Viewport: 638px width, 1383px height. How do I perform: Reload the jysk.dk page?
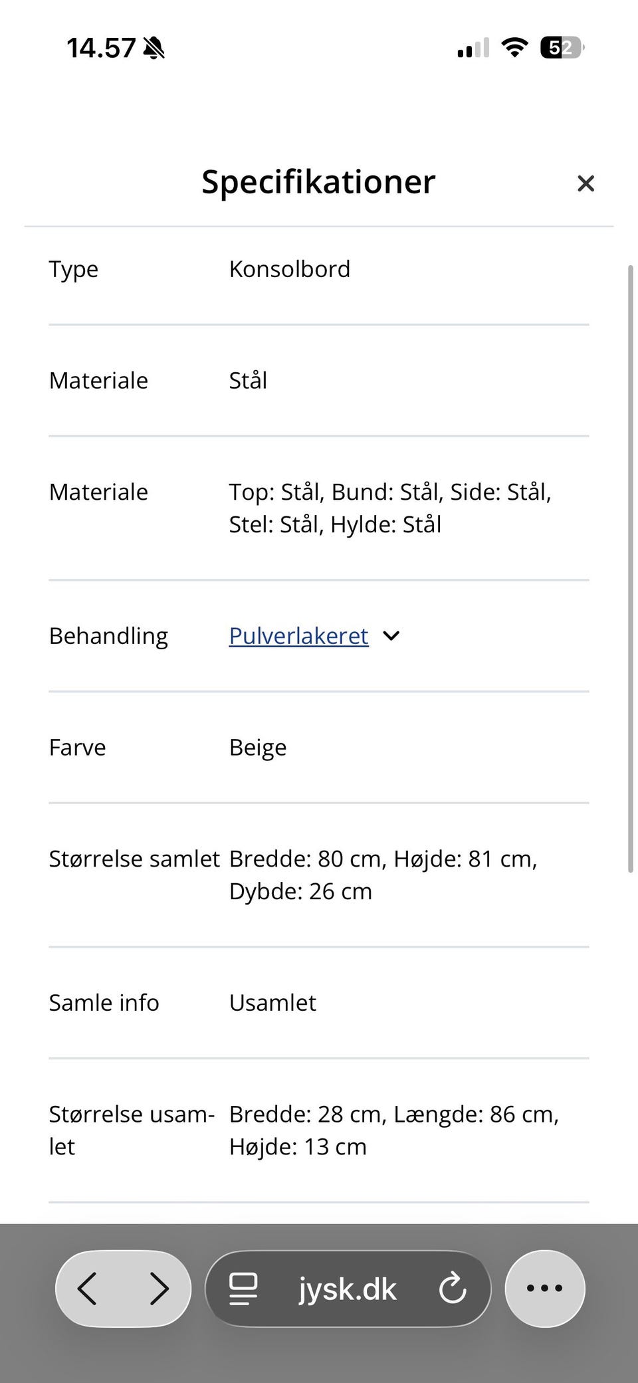click(453, 1288)
